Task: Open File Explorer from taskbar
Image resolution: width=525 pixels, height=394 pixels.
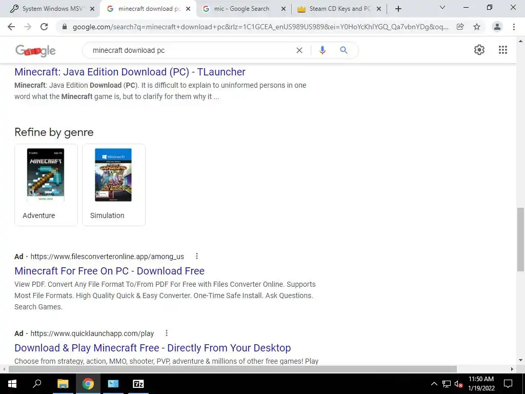Action: point(63,384)
